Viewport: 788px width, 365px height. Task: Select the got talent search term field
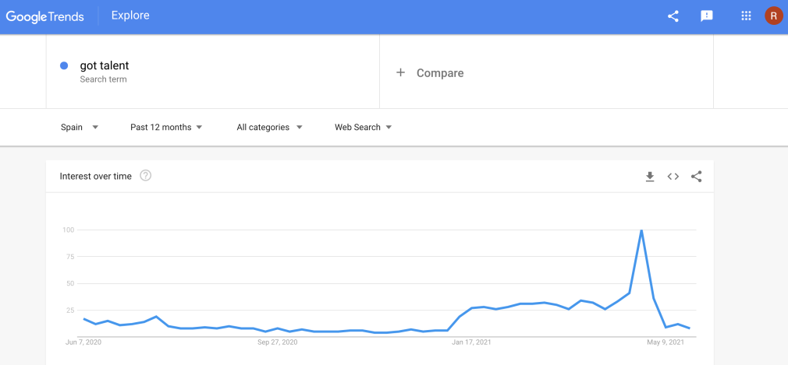(212, 72)
